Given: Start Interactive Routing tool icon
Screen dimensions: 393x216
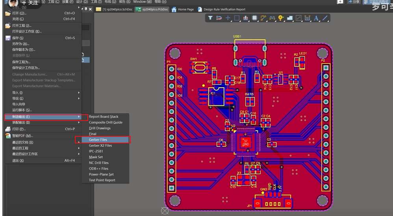Looking at the screenshot, I should click(263, 18).
